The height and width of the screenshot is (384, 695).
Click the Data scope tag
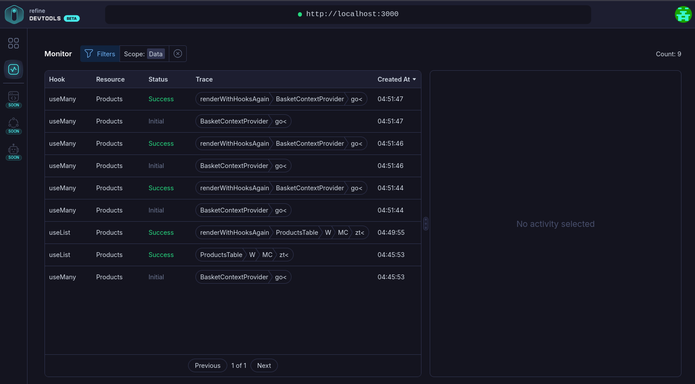tap(156, 54)
